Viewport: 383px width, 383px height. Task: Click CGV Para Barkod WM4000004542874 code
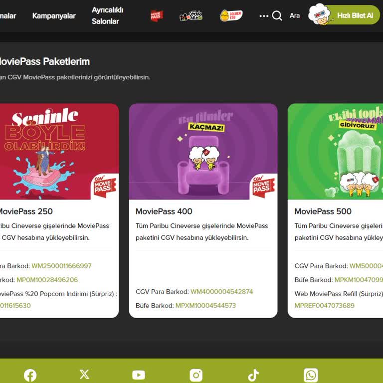[221, 292]
